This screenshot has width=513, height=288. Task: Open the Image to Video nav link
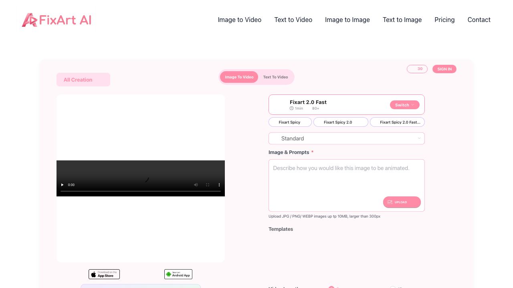[x=240, y=20]
